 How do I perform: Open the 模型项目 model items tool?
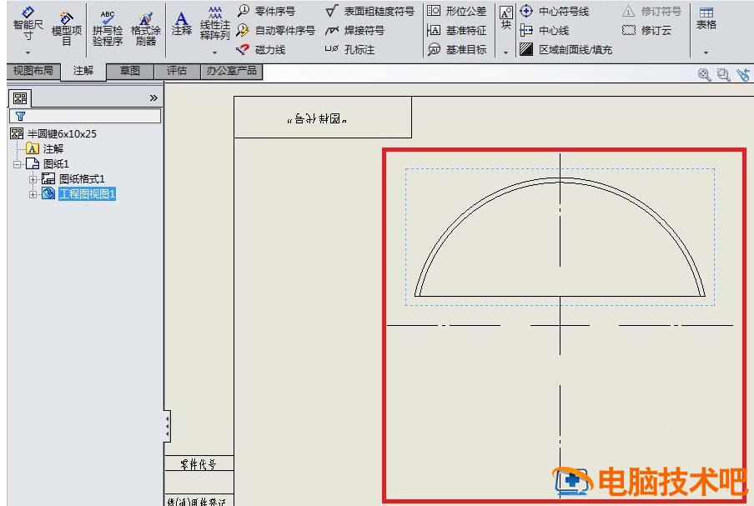[67, 29]
